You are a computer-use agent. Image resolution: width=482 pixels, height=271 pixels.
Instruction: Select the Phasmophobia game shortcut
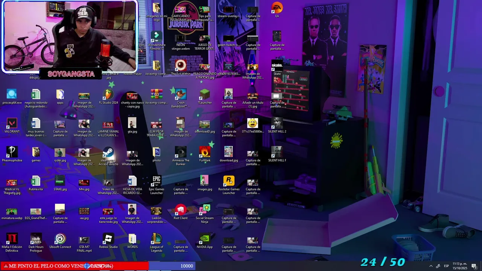click(12, 154)
